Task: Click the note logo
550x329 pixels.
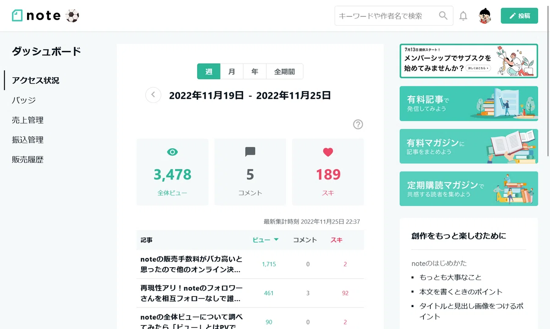Action: coord(36,16)
